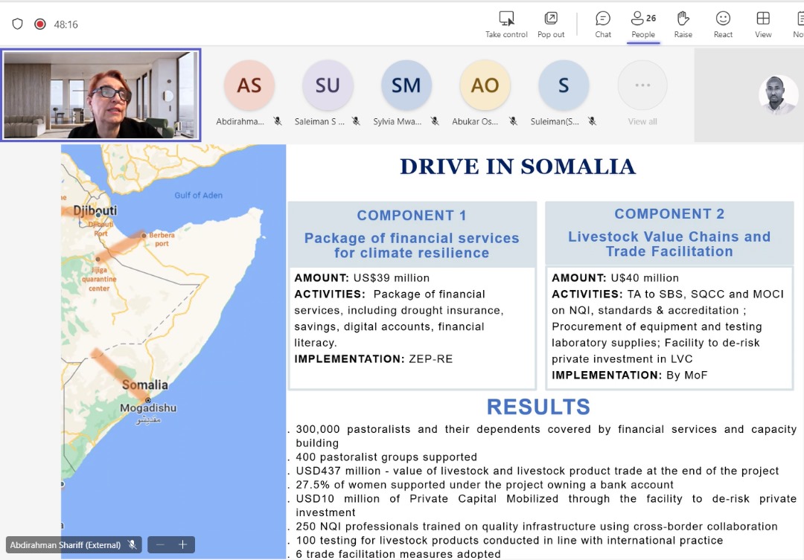The height and width of the screenshot is (560, 804).
Task: Click the Suleiman(S... participant name
Action: click(x=555, y=121)
